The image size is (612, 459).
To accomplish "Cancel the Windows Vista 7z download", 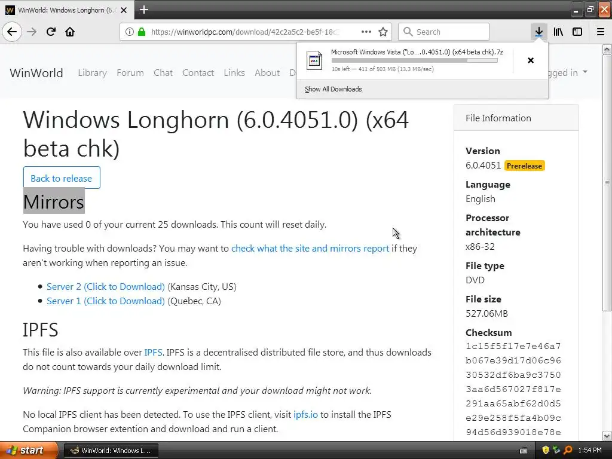I will [531, 60].
